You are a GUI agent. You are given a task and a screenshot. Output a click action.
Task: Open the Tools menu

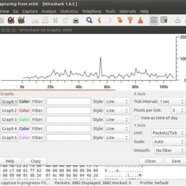point(110,11)
